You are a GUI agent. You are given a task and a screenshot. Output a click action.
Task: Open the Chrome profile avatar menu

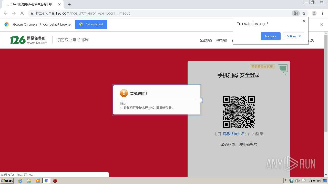click(x=314, y=13)
